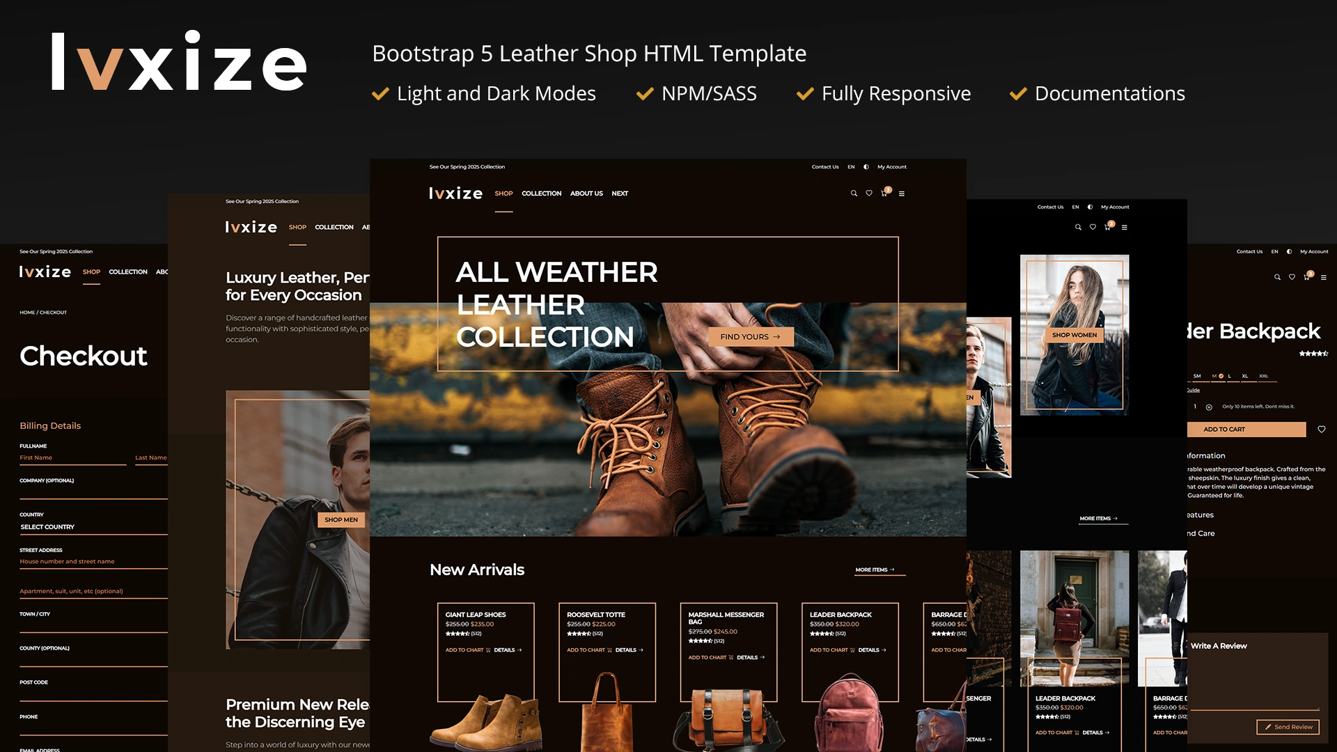Image resolution: width=1337 pixels, height=752 pixels.
Task: Open Select Country dropdown on Checkout
Action: click(93, 527)
